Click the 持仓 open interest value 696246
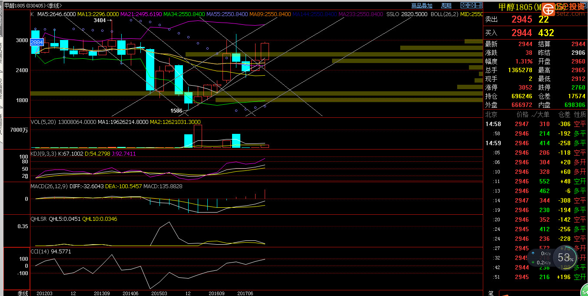 pyautogui.click(x=522, y=96)
